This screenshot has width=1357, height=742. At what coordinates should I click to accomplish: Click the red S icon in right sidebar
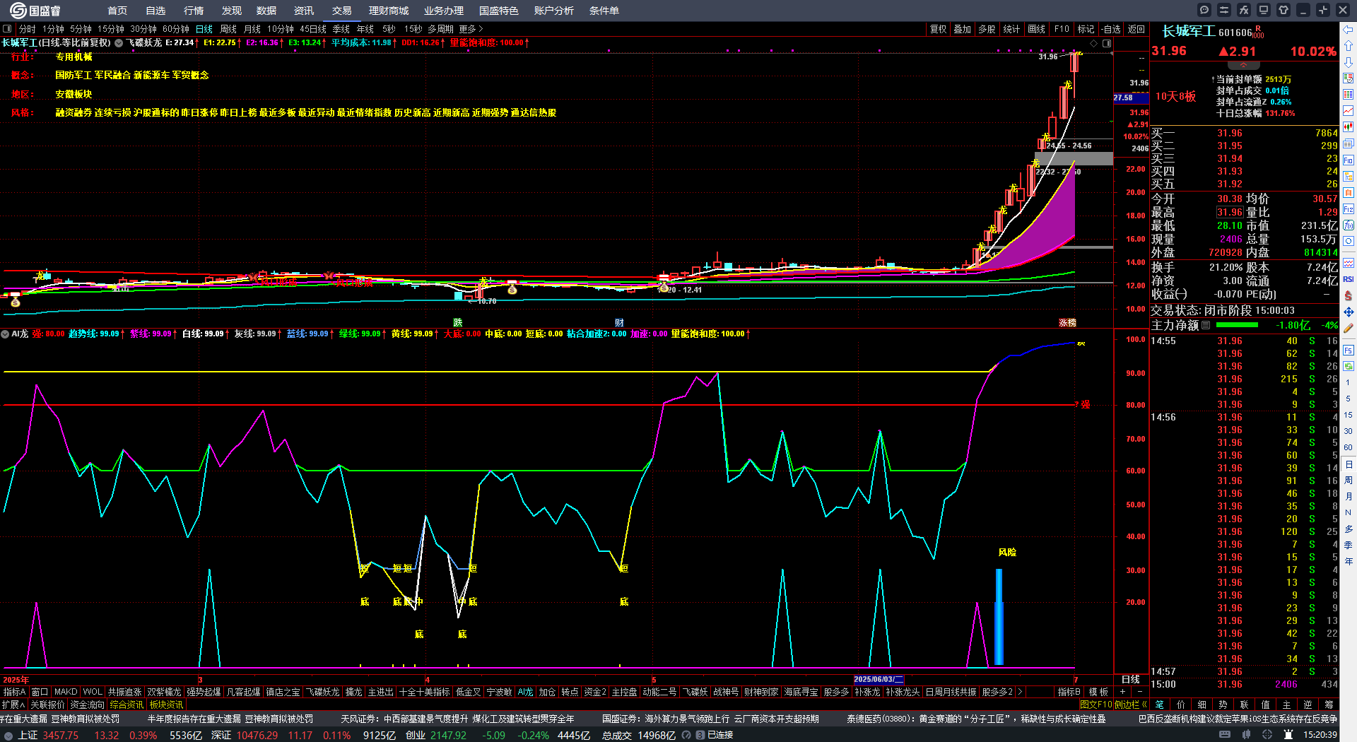(x=1349, y=295)
